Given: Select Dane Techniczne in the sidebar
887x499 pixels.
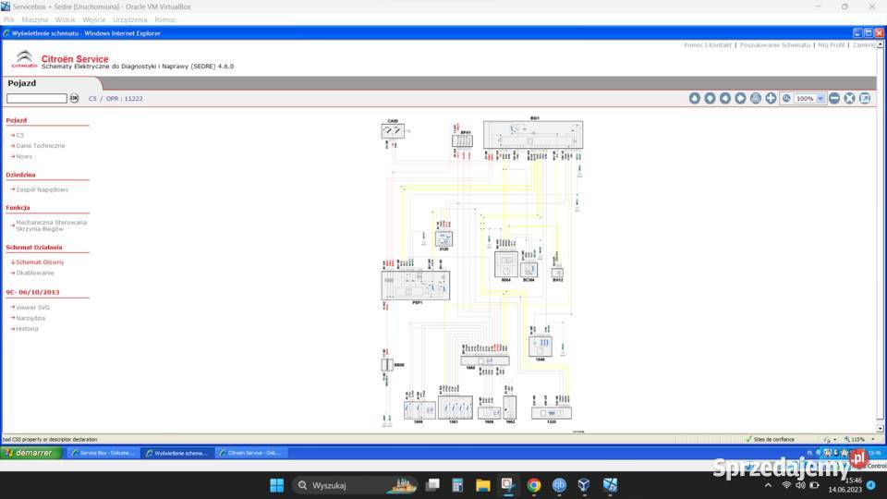Looking at the screenshot, I should coord(40,145).
